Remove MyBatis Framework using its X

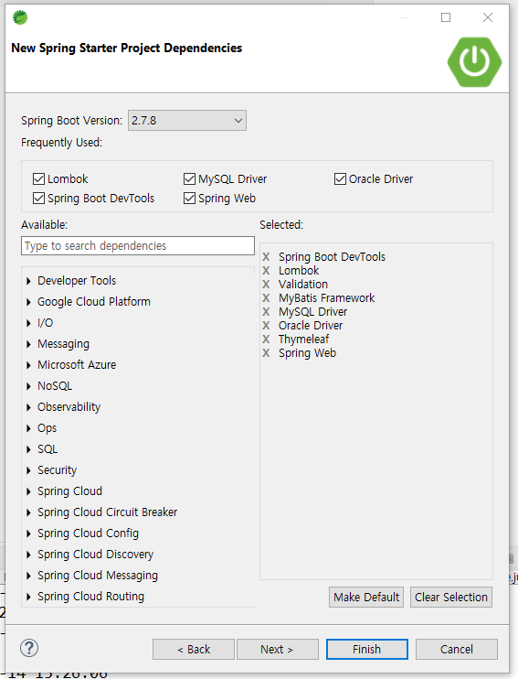click(266, 298)
